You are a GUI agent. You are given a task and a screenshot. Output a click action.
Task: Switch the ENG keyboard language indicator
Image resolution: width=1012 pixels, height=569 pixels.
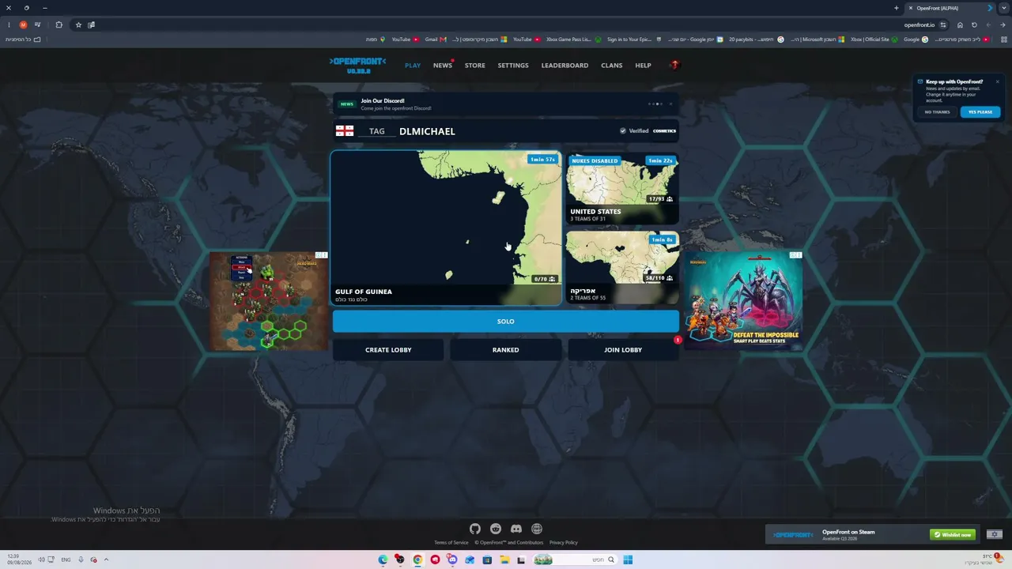pos(66,560)
